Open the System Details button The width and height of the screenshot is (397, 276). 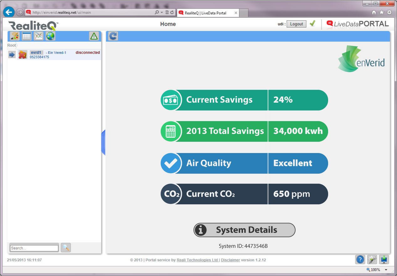245,230
